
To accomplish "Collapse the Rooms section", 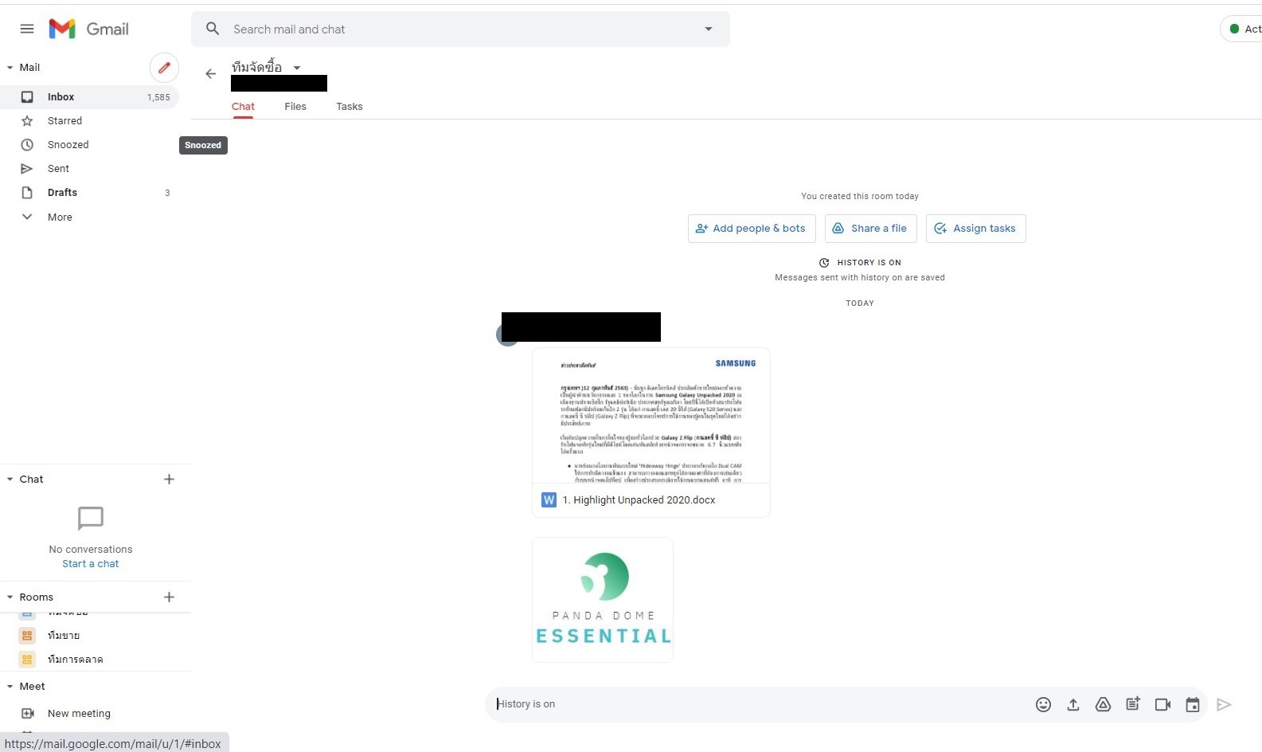I will point(10,597).
